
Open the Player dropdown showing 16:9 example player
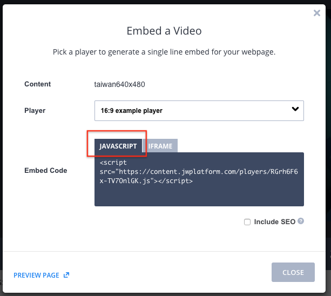(199, 111)
